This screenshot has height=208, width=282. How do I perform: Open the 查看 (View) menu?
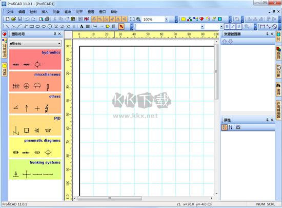click(x=91, y=12)
